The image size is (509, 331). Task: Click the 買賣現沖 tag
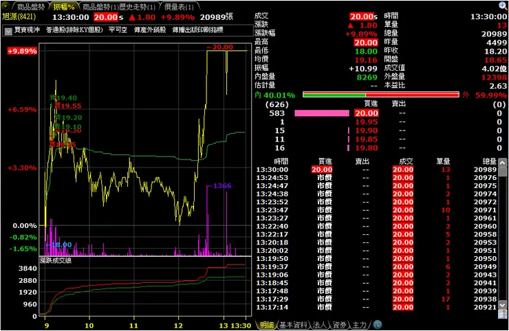coord(27,30)
